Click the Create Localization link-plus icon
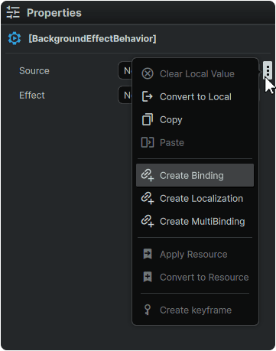The width and height of the screenshot is (276, 351). click(148, 198)
